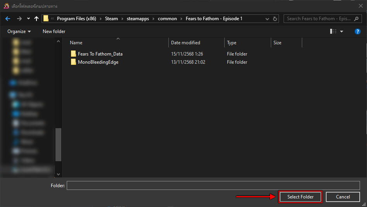Viewport: 367px width, 207px height.
Task: Click the view layout icon
Action: coord(333,31)
